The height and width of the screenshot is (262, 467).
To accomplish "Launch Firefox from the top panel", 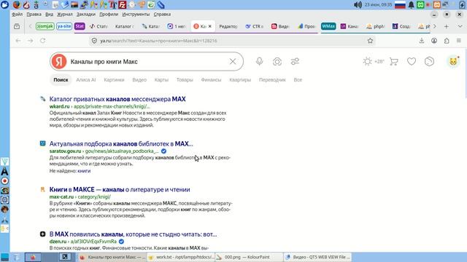I will click(17, 5).
